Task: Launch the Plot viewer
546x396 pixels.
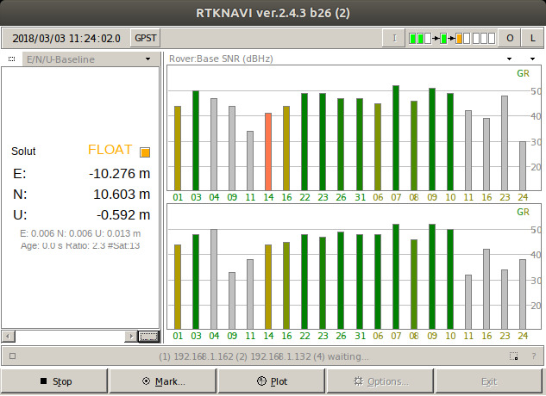Action: click(272, 381)
